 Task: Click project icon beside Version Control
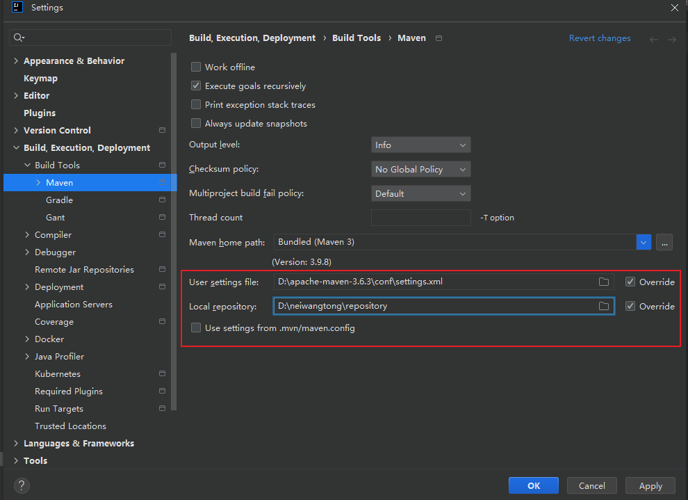(x=162, y=130)
